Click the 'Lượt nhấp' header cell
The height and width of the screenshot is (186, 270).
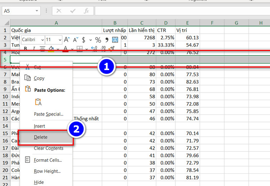point(115,30)
